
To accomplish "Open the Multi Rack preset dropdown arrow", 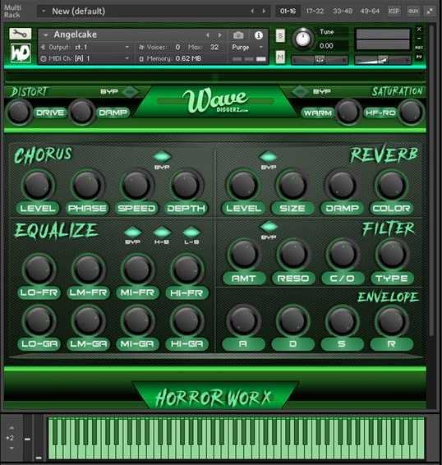I will point(44,12).
